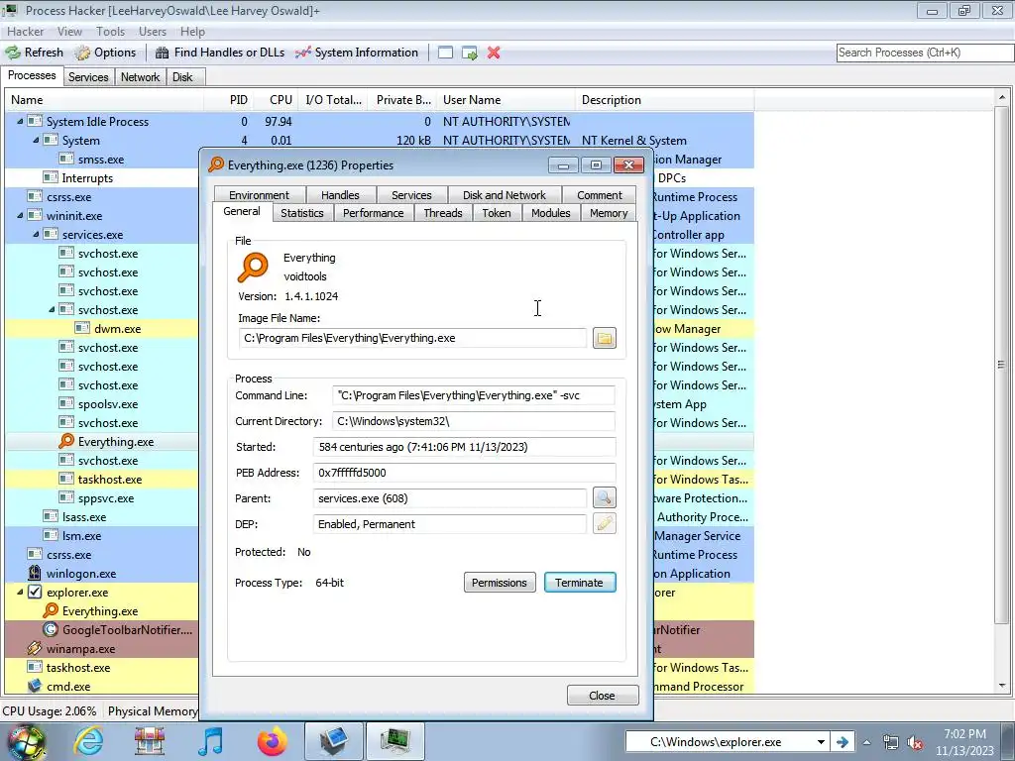This screenshot has width=1015, height=761.
Task: Open the Environment properties tab
Action: [x=259, y=195]
